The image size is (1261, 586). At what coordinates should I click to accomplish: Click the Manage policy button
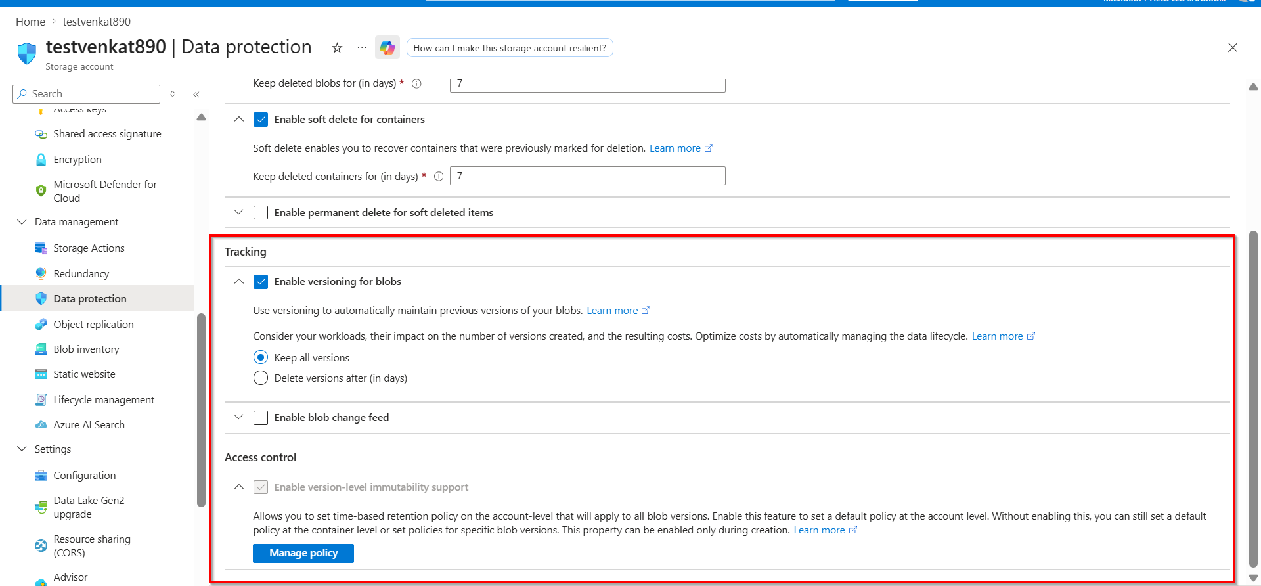pos(303,553)
